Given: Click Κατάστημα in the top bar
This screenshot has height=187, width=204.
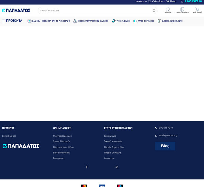Looking at the screenshot, I should pyautogui.click(x=141, y=1).
